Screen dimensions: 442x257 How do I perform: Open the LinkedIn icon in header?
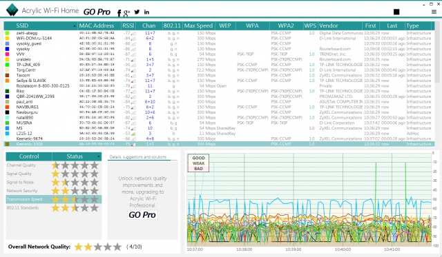tap(146, 12)
